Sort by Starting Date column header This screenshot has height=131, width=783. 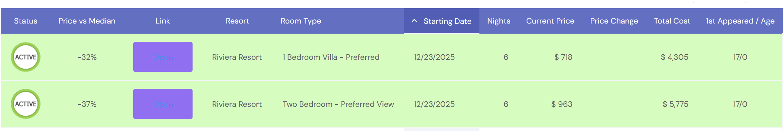point(447,21)
